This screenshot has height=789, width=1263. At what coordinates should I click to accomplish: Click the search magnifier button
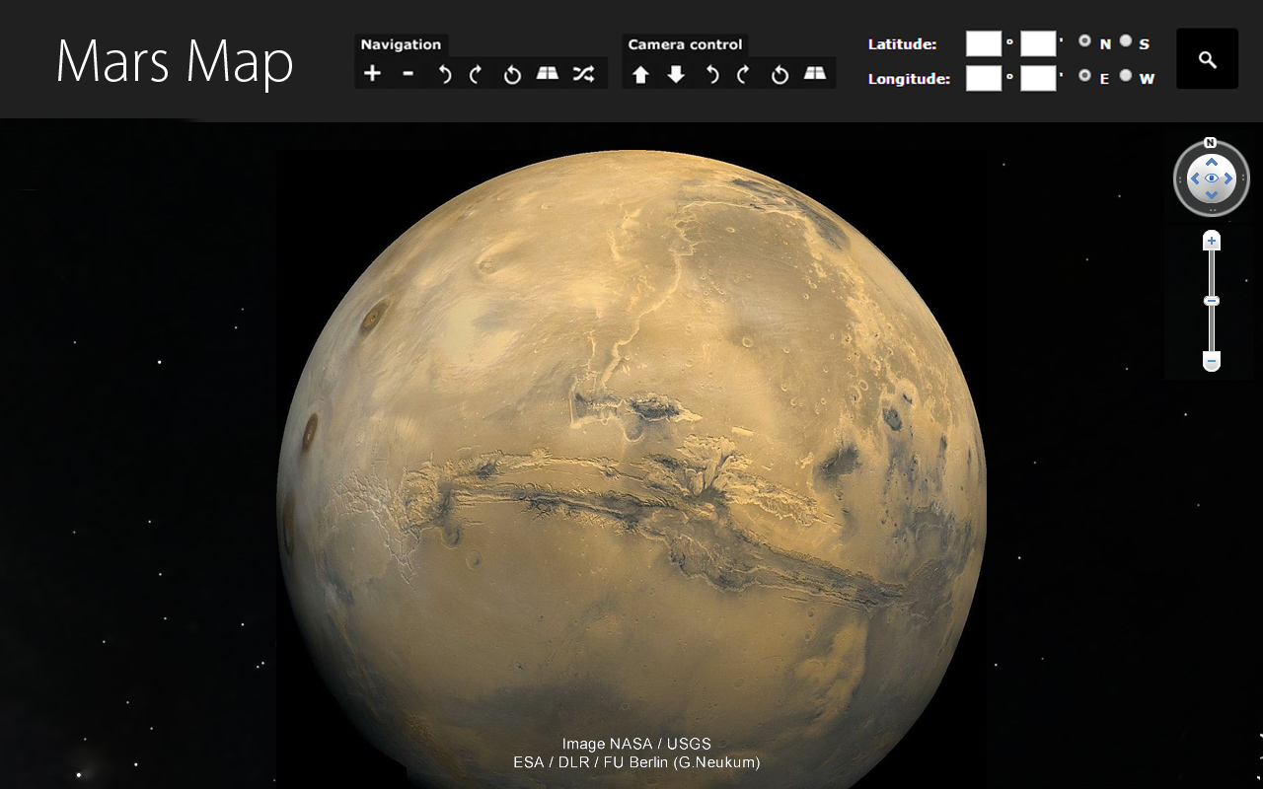1208,59
